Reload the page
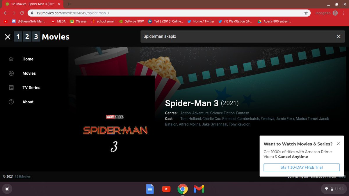 point(22,13)
